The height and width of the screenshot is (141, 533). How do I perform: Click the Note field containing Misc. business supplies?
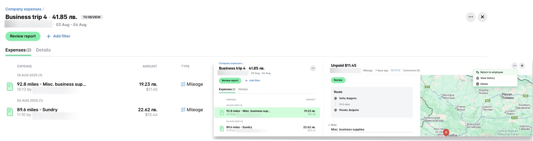click(x=372, y=130)
